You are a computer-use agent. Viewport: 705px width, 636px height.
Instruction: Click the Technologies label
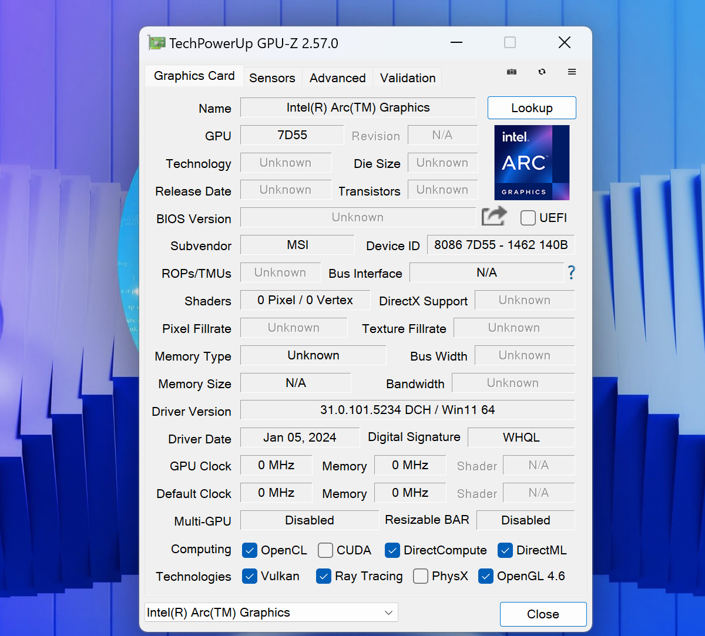[193, 577]
